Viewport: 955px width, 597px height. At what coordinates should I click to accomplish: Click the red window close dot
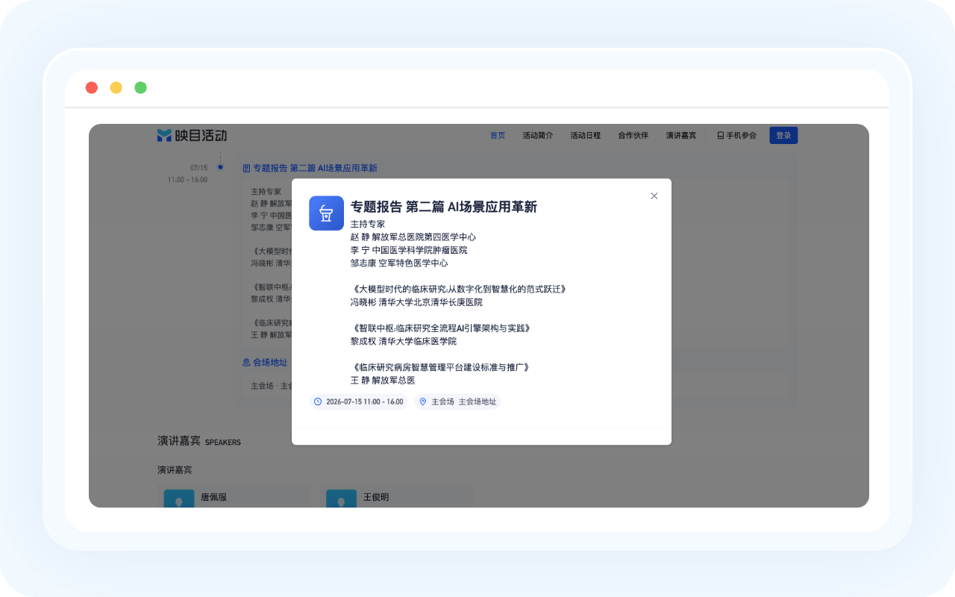click(x=92, y=87)
